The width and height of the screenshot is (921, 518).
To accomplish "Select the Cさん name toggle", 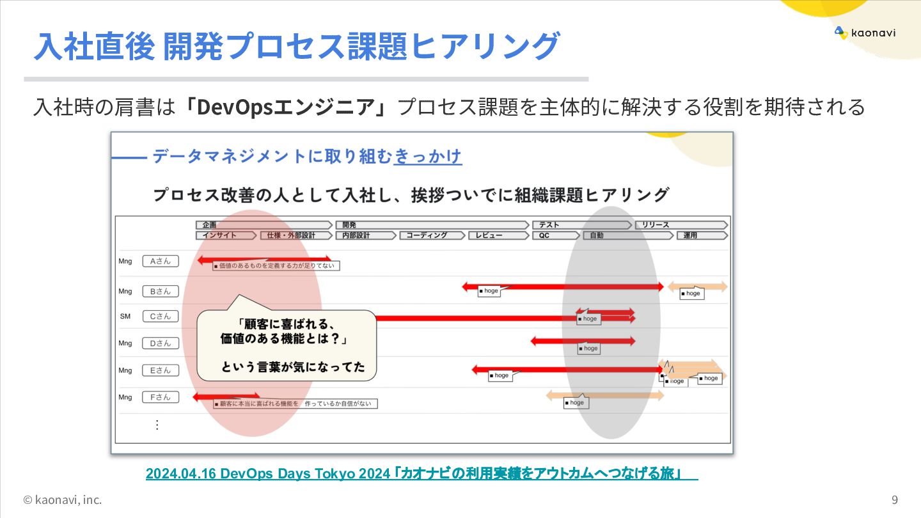I will [x=160, y=316].
